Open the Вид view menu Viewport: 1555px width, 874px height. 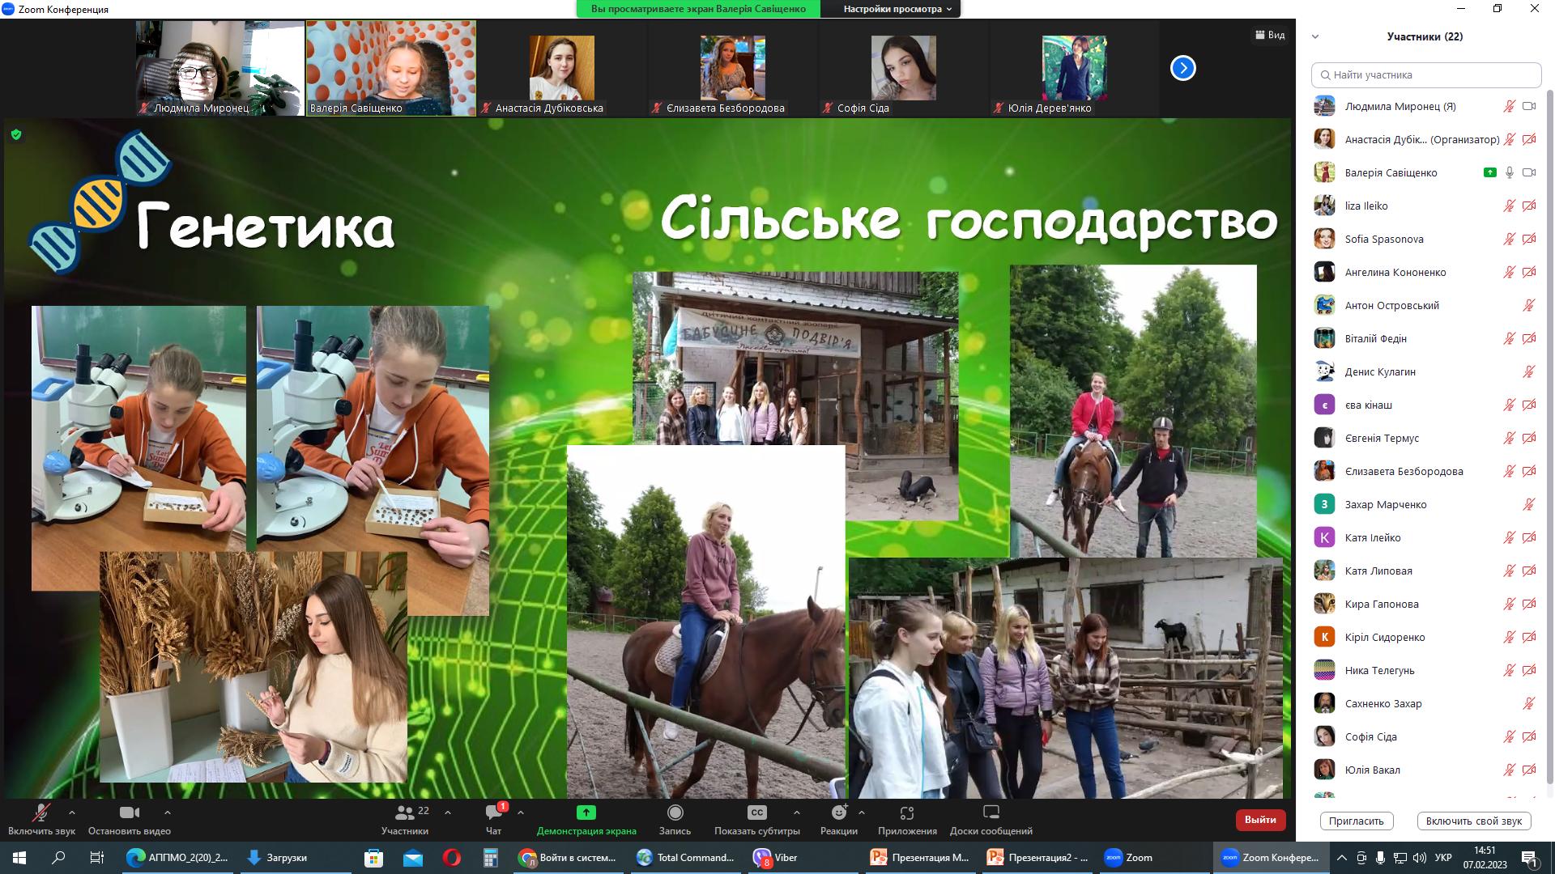[x=1270, y=35]
